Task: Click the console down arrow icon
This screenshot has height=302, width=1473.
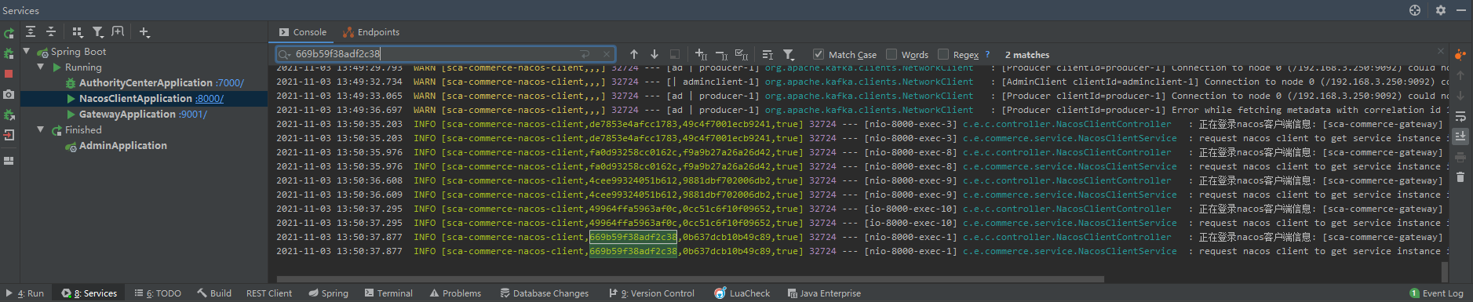Action: point(1460,96)
